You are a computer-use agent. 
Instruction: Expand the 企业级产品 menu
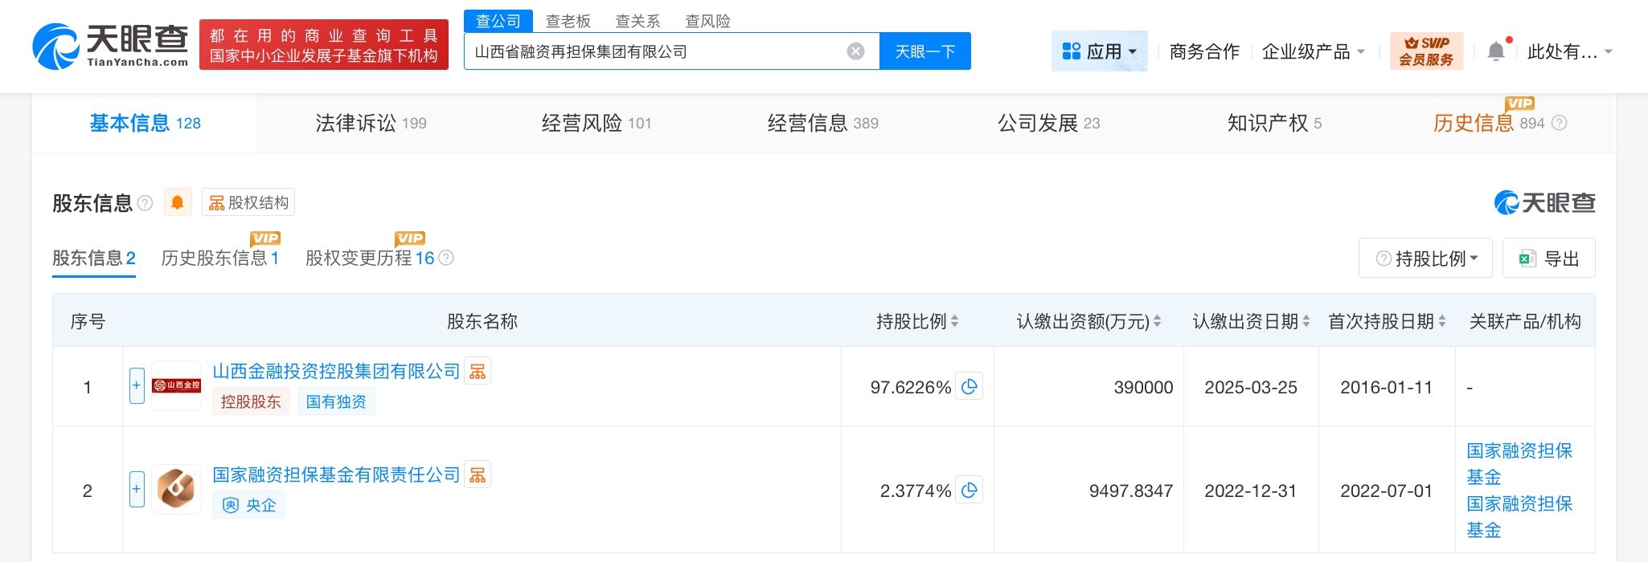pyautogui.click(x=1313, y=51)
